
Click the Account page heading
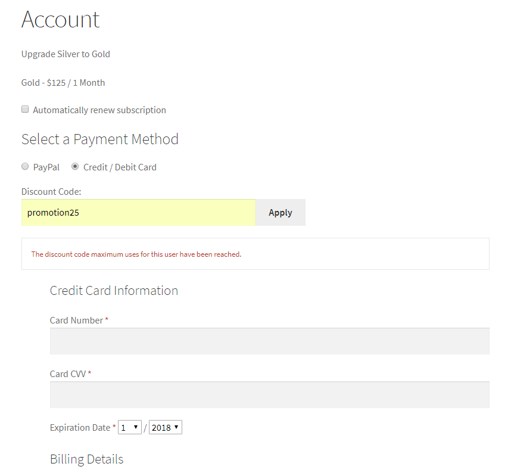(60, 20)
